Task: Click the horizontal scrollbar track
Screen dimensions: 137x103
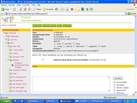Action: coord(65,94)
